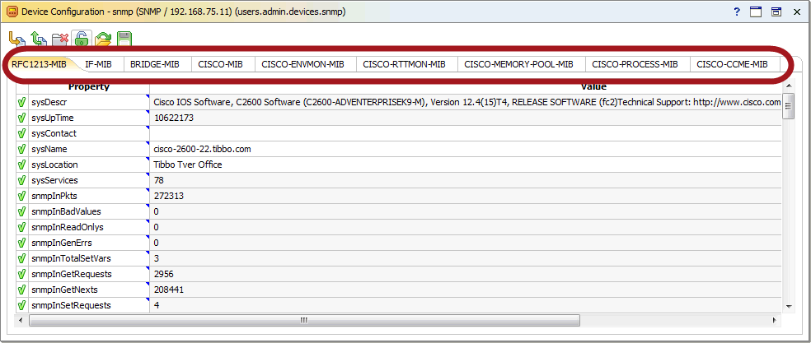
Task: Click the value Tibbo Tver Office
Action: click(x=188, y=165)
